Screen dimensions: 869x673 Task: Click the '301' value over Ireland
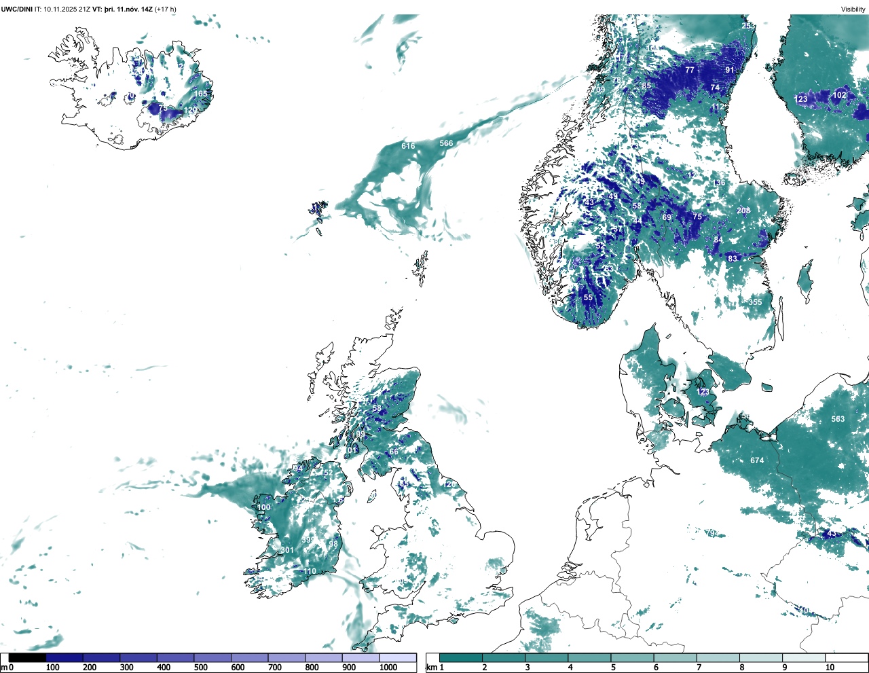(288, 550)
